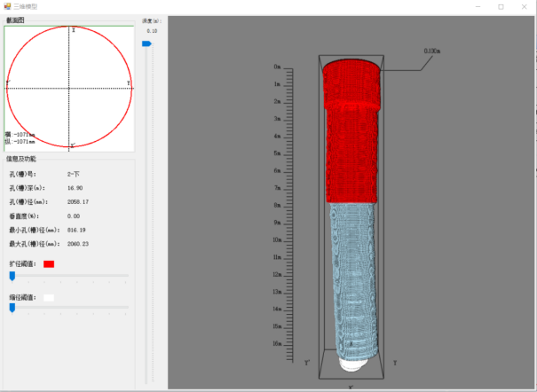Click the center of the cross-section circle
The width and height of the screenshot is (537, 392).
coord(69,87)
